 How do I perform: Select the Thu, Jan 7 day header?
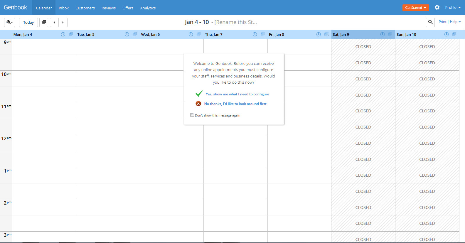214,34
